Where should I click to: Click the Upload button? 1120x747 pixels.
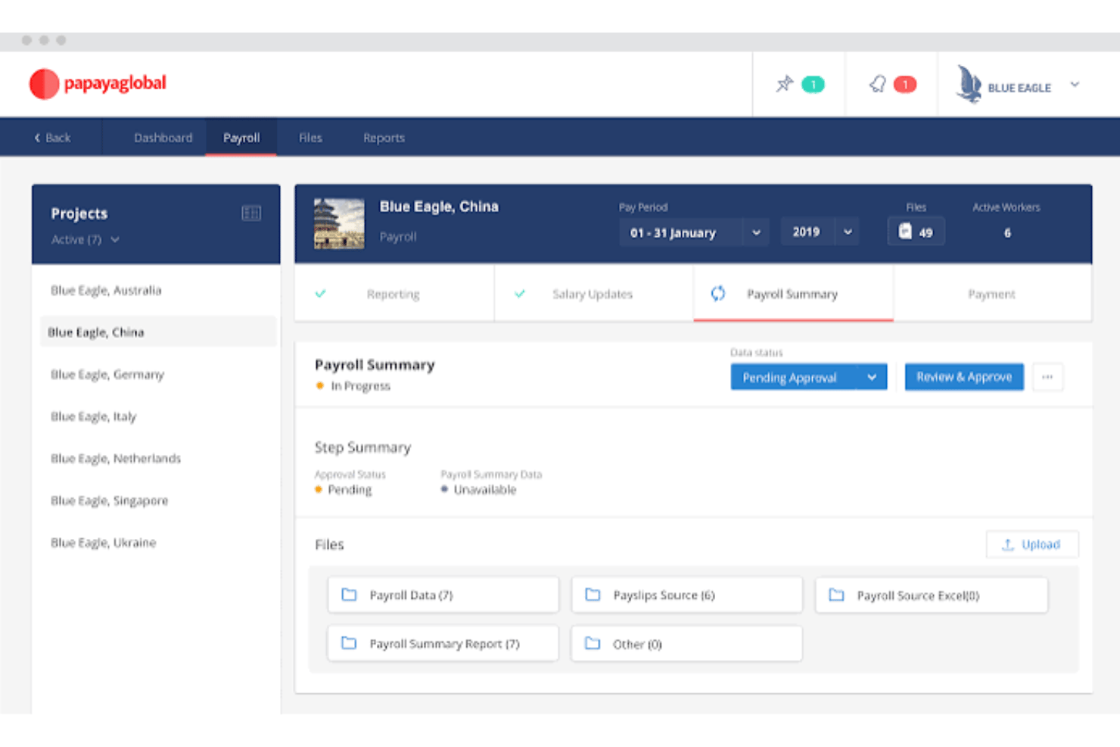tap(1032, 544)
